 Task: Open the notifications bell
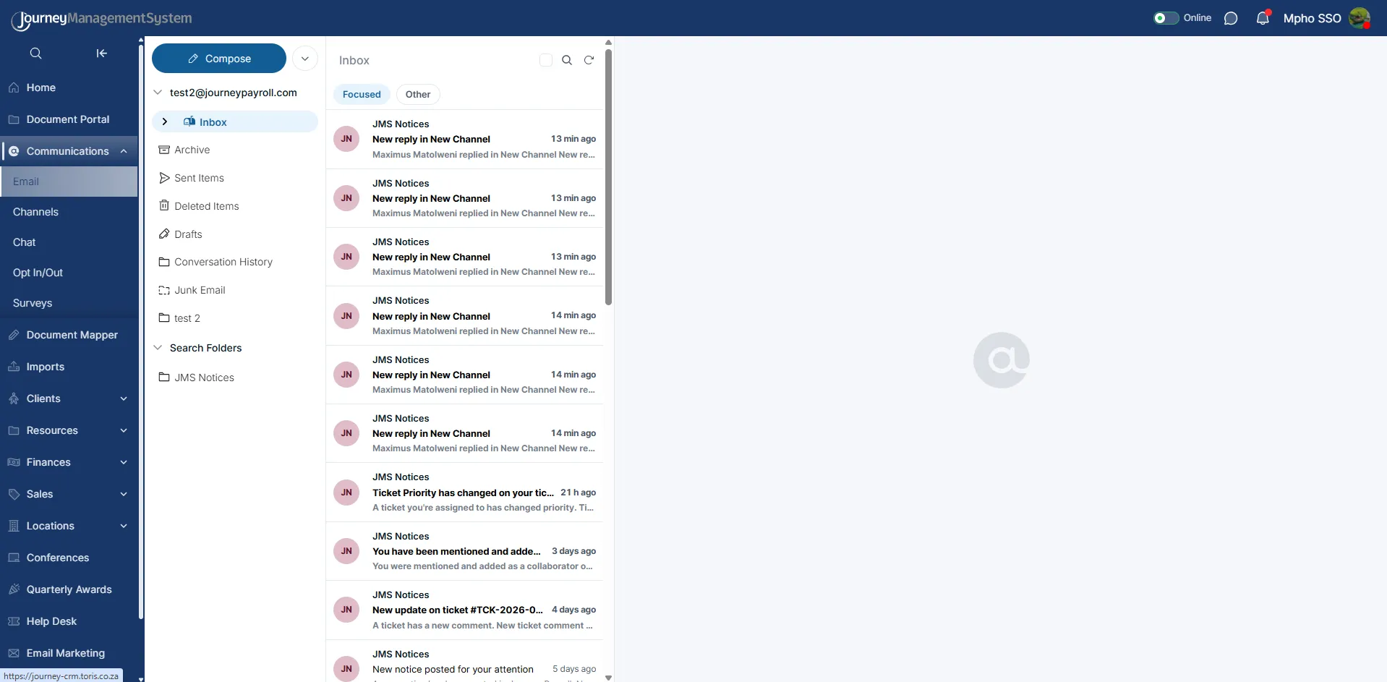click(x=1263, y=18)
